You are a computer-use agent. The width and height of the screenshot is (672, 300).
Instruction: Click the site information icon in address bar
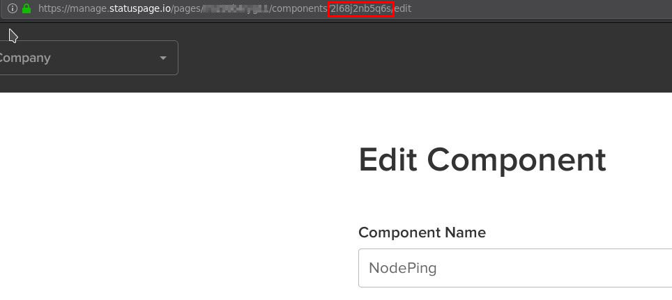pyautogui.click(x=12, y=9)
